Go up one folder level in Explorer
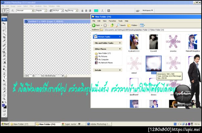The width and height of the screenshot is (202, 133). pos(112,25)
